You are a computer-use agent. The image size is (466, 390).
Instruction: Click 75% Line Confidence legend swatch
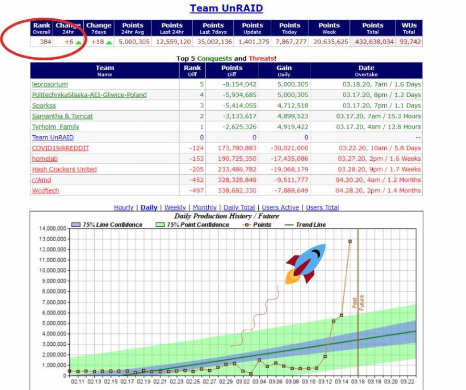click(x=76, y=225)
